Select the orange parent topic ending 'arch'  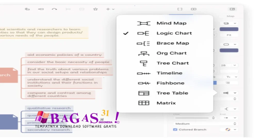[x=9, y=75]
